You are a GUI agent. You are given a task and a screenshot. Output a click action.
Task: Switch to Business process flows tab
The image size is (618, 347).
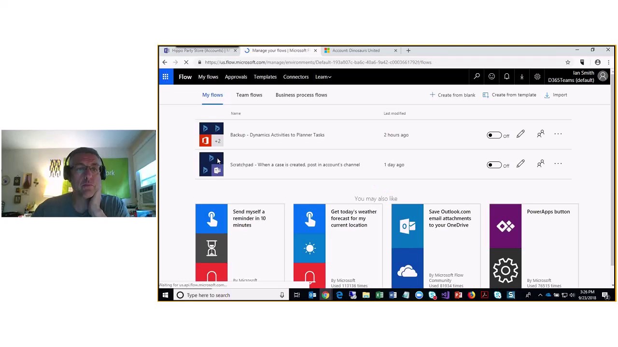click(x=301, y=95)
